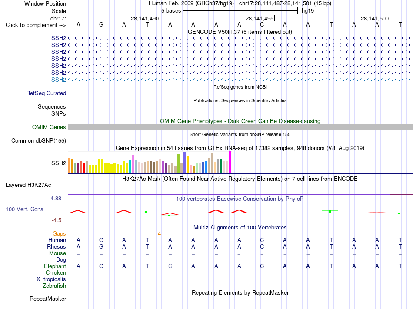The width and height of the screenshot is (413, 309).
Task: Click the Sequences track label
Action: point(52,106)
